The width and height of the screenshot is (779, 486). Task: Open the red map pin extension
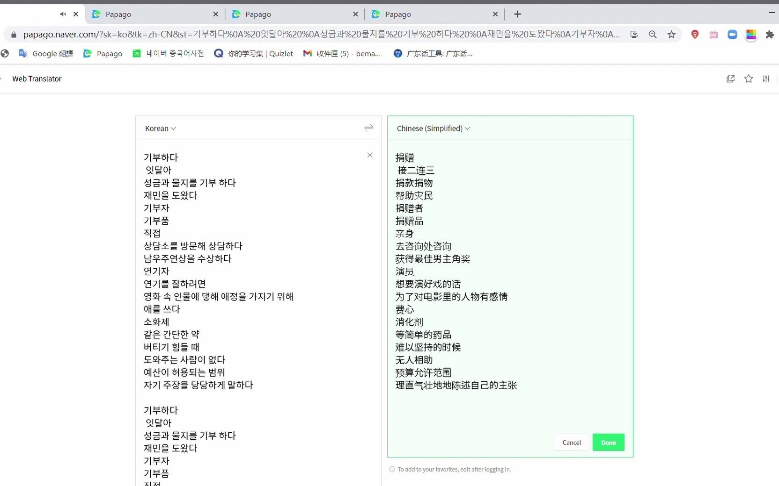click(x=695, y=35)
